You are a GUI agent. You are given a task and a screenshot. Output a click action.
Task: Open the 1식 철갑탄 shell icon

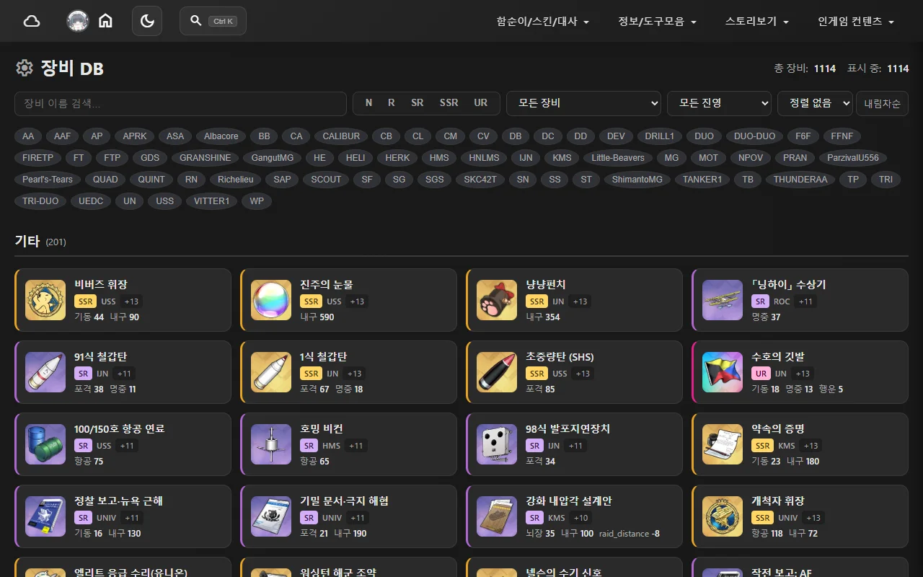click(x=271, y=372)
